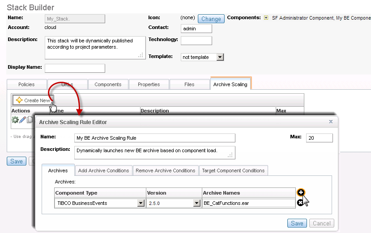Screen dimensions: 371x233
Task: Click the Create New button
Action: click(x=33, y=100)
